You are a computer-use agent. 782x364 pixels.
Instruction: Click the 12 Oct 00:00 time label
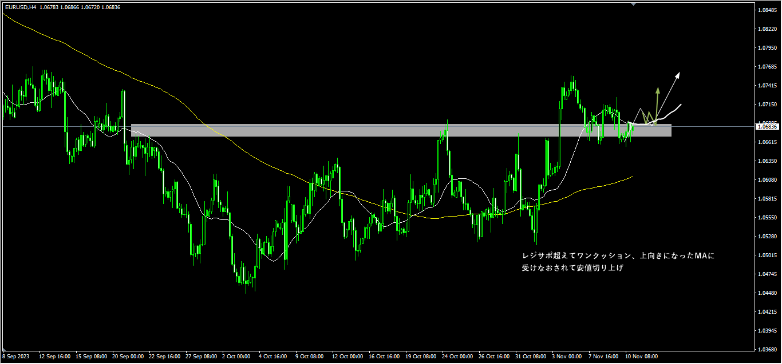[x=348, y=357]
